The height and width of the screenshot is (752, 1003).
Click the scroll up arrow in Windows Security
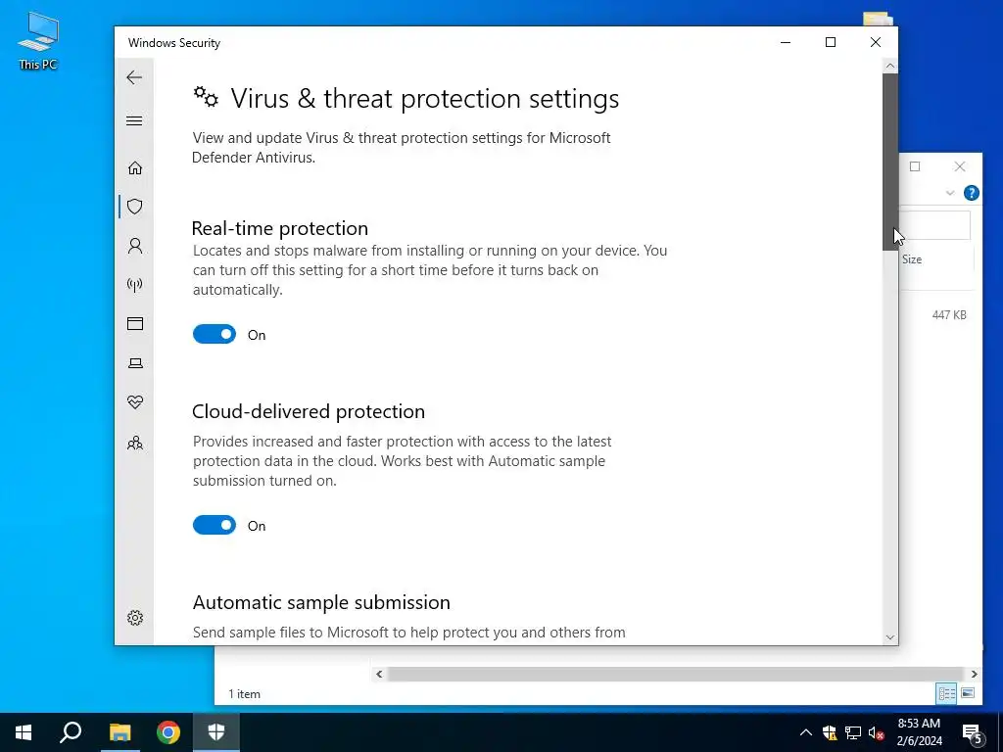point(889,66)
